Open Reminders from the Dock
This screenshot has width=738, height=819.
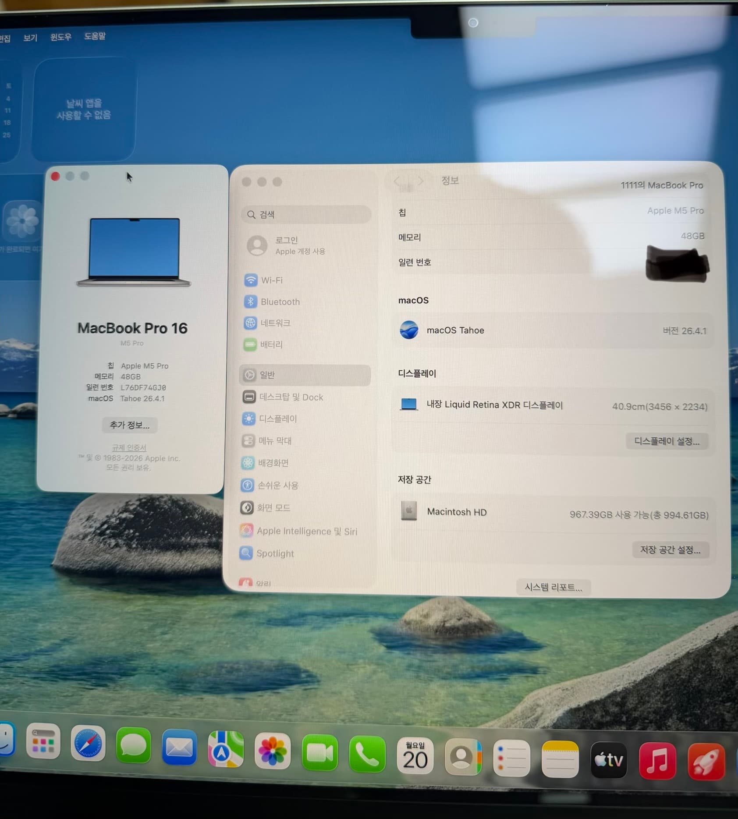(511, 759)
